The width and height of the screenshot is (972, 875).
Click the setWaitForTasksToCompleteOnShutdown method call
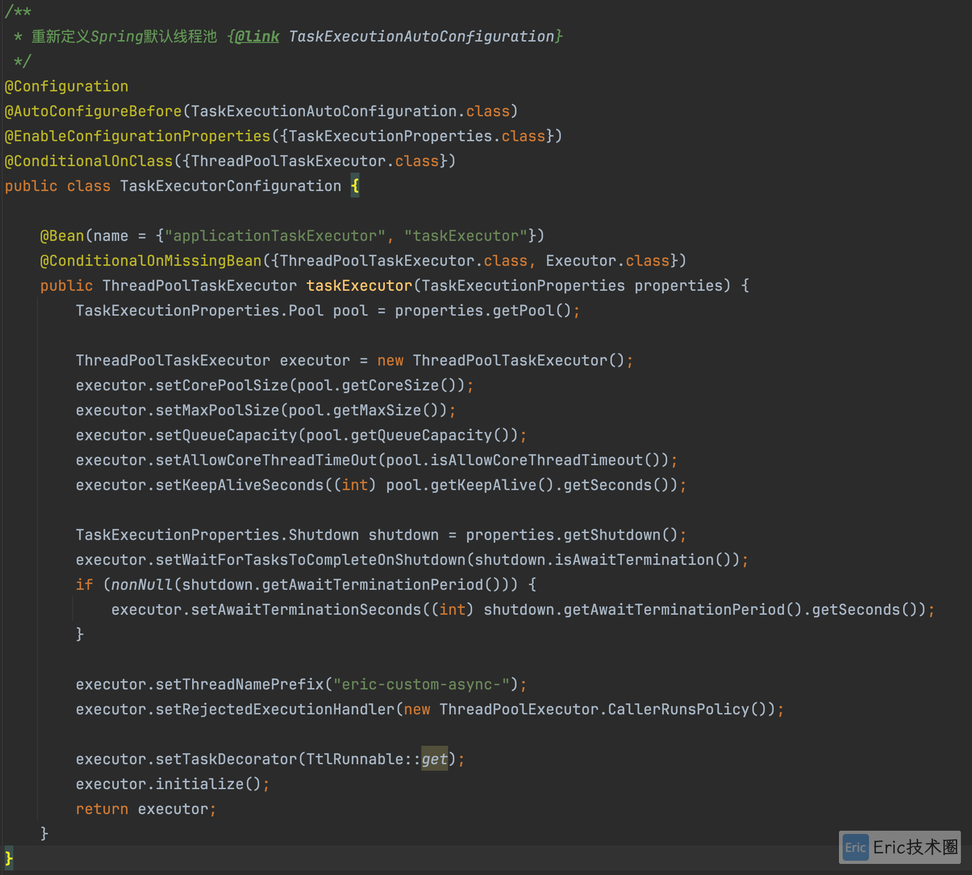tap(310, 560)
